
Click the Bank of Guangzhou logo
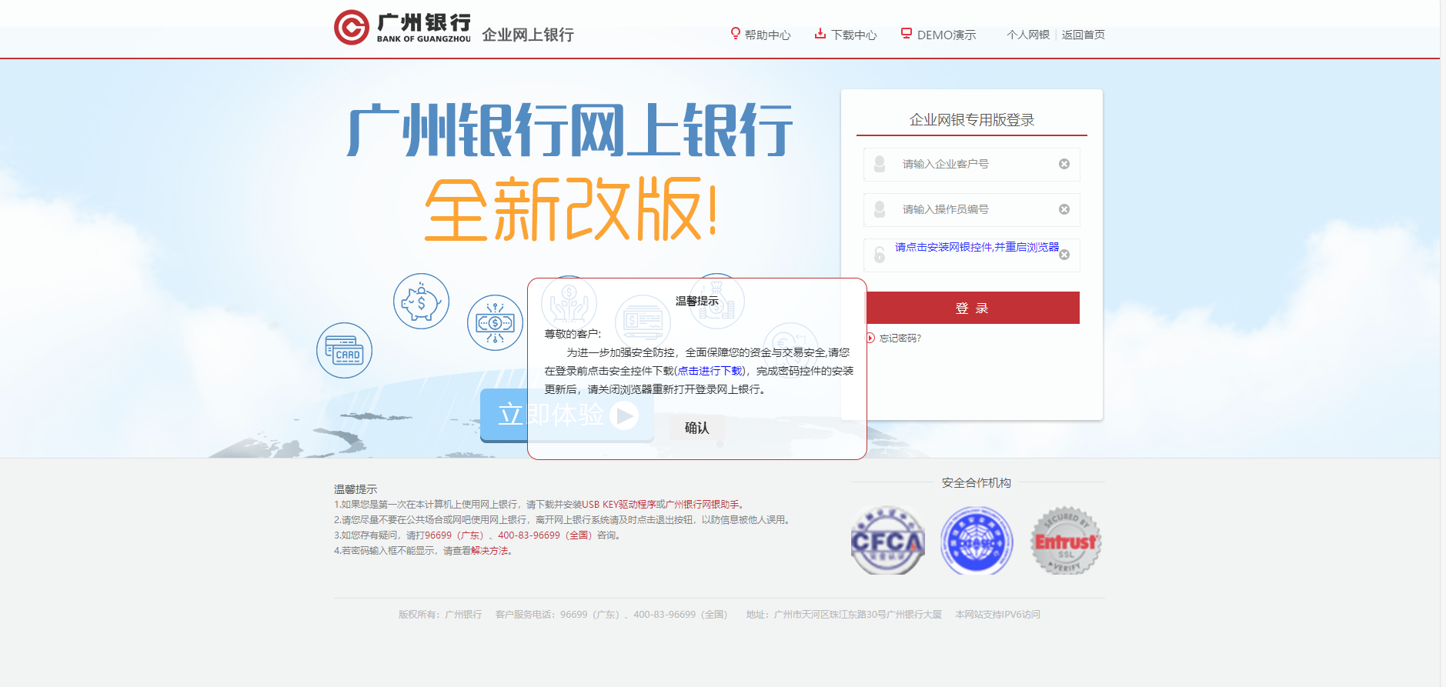click(x=402, y=28)
